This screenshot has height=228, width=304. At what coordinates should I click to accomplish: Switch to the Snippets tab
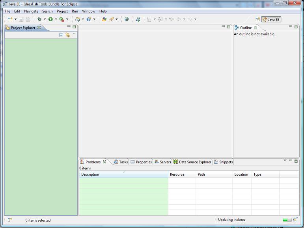(223, 162)
